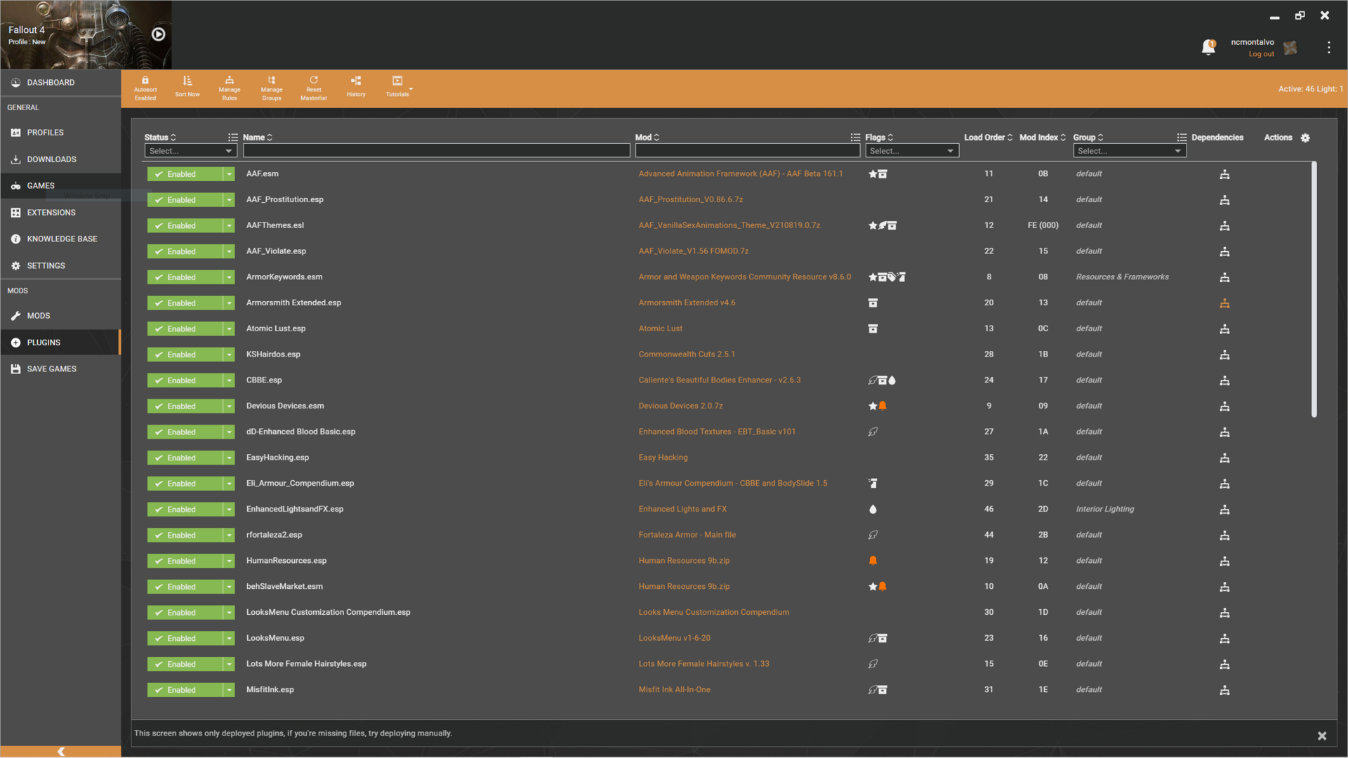Screen dimensions: 1348x758
Task: Click the flags icons for ArmorKeywords.esm
Action: (x=887, y=277)
